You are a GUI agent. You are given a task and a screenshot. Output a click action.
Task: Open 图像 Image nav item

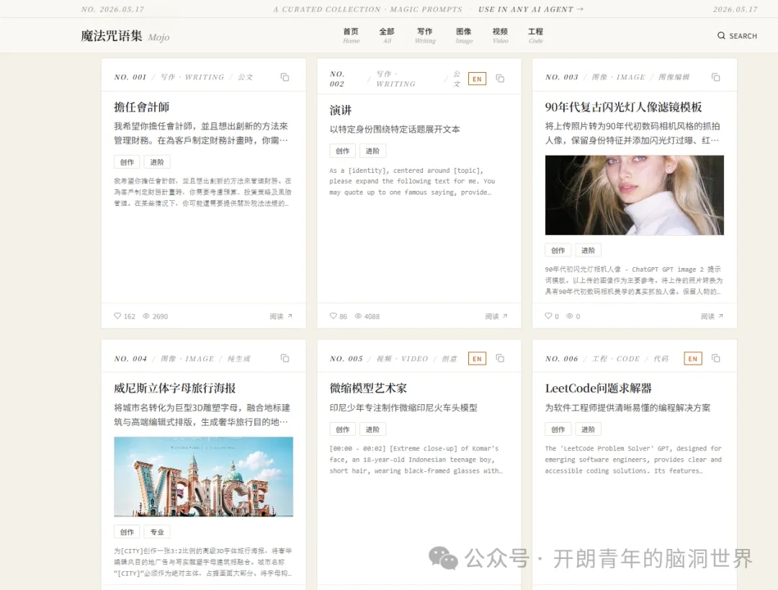coord(464,36)
